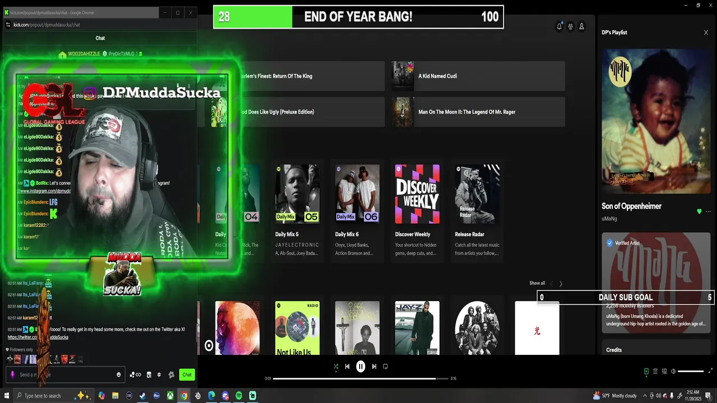
Task: Open the Not Like Us radio card
Action: [297, 328]
